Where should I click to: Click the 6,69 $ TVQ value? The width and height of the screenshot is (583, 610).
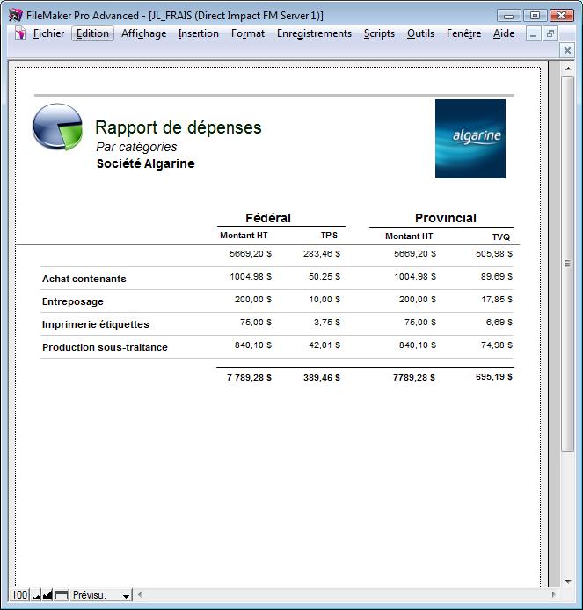click(x=499, y=323)
